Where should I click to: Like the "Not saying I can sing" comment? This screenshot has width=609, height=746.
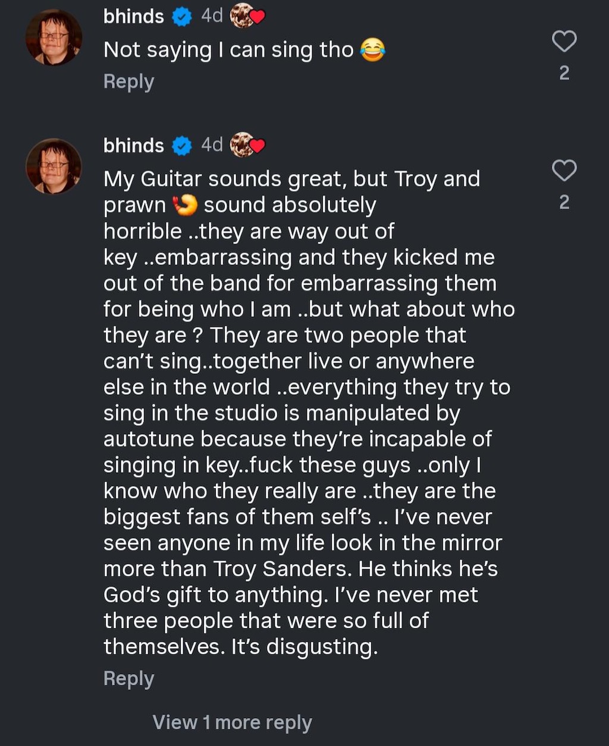point(564,41)
